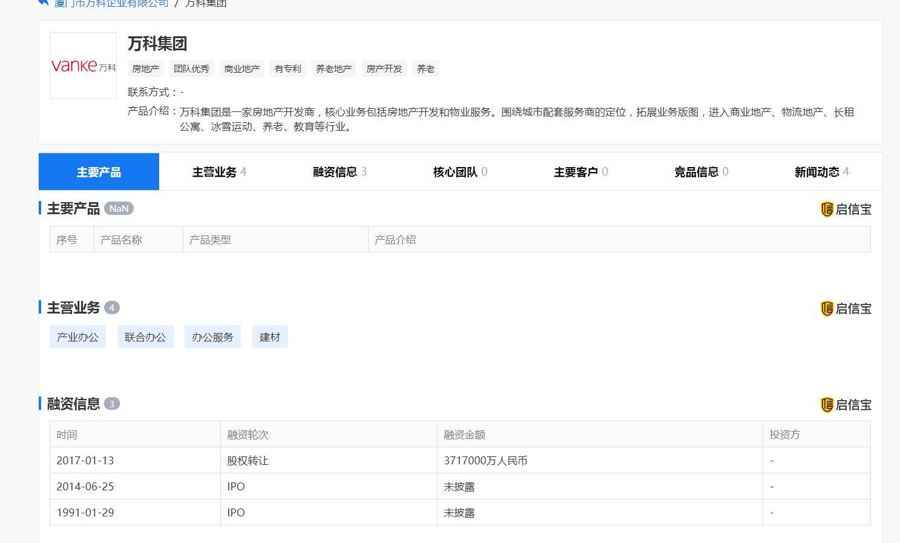Select the 房产开发 tag
Image resolution: width=900 pixels, height=543 pixels.
point(384,68)
